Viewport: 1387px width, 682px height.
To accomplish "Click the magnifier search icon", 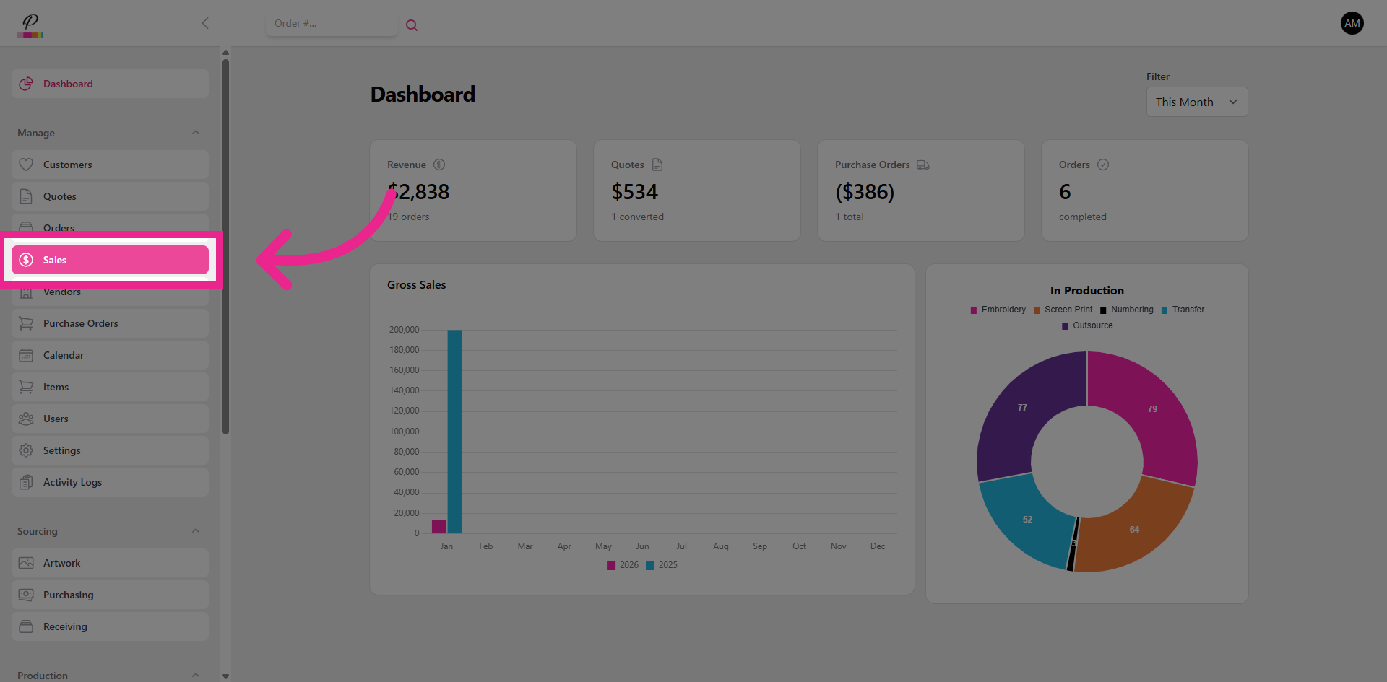I will [412, 25].
